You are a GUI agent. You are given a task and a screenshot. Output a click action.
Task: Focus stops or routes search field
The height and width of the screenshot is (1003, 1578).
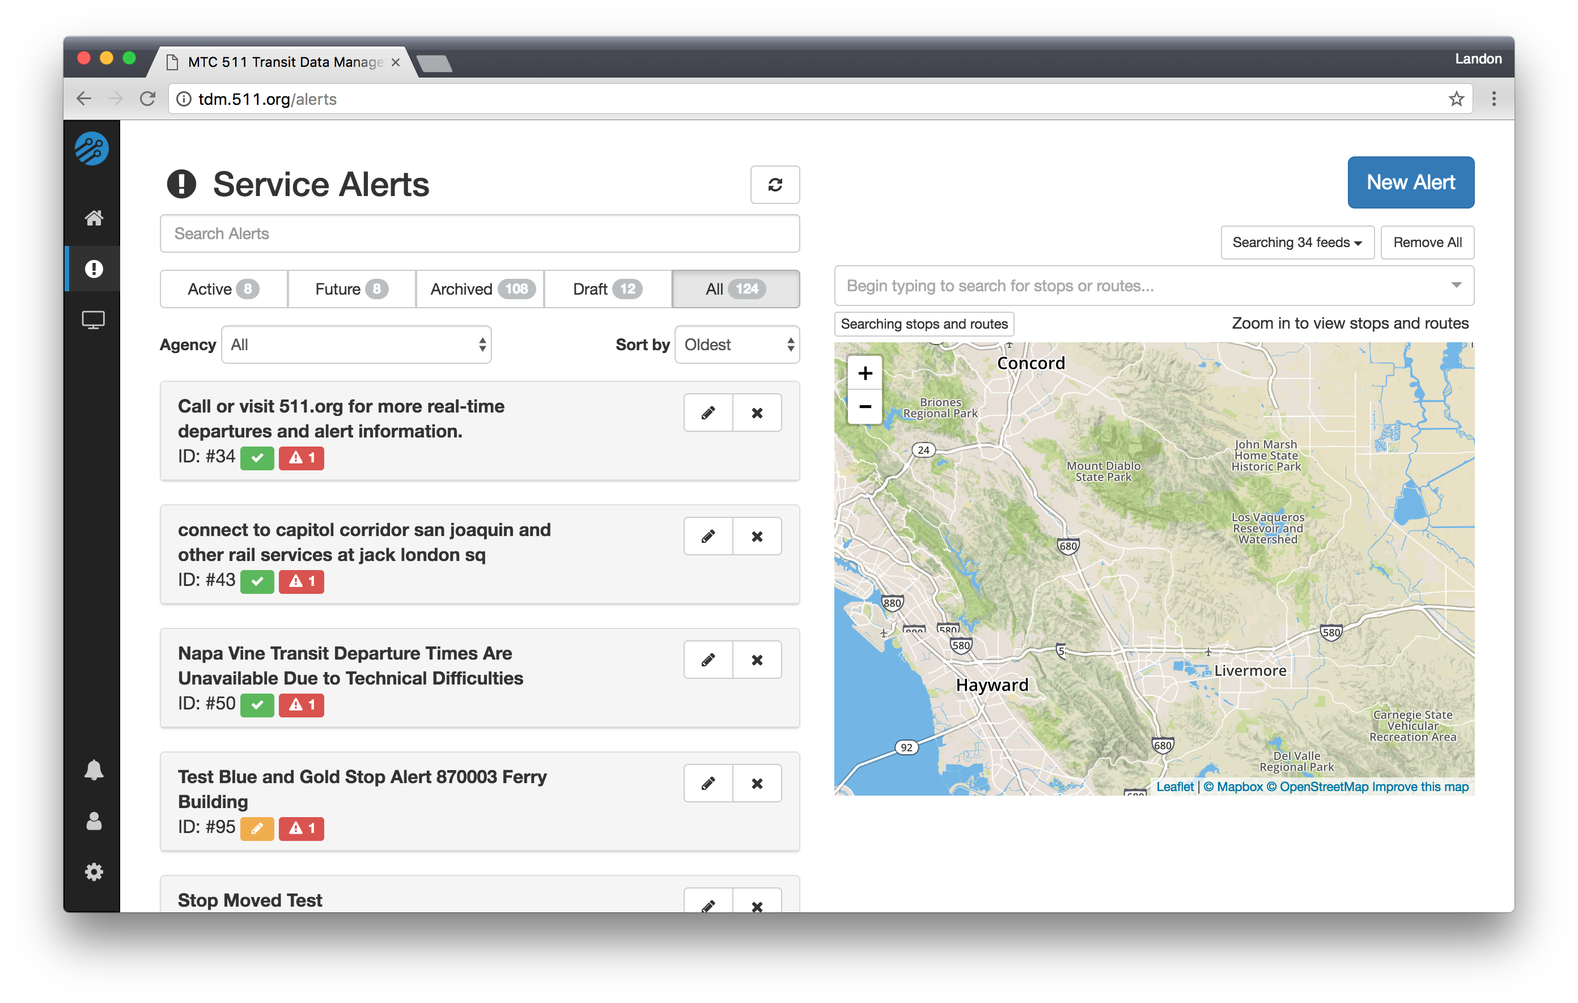click(1154, 286)
